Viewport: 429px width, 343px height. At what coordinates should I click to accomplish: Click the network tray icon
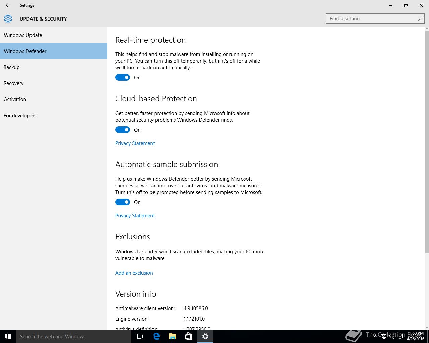click(x=383, y=337)
